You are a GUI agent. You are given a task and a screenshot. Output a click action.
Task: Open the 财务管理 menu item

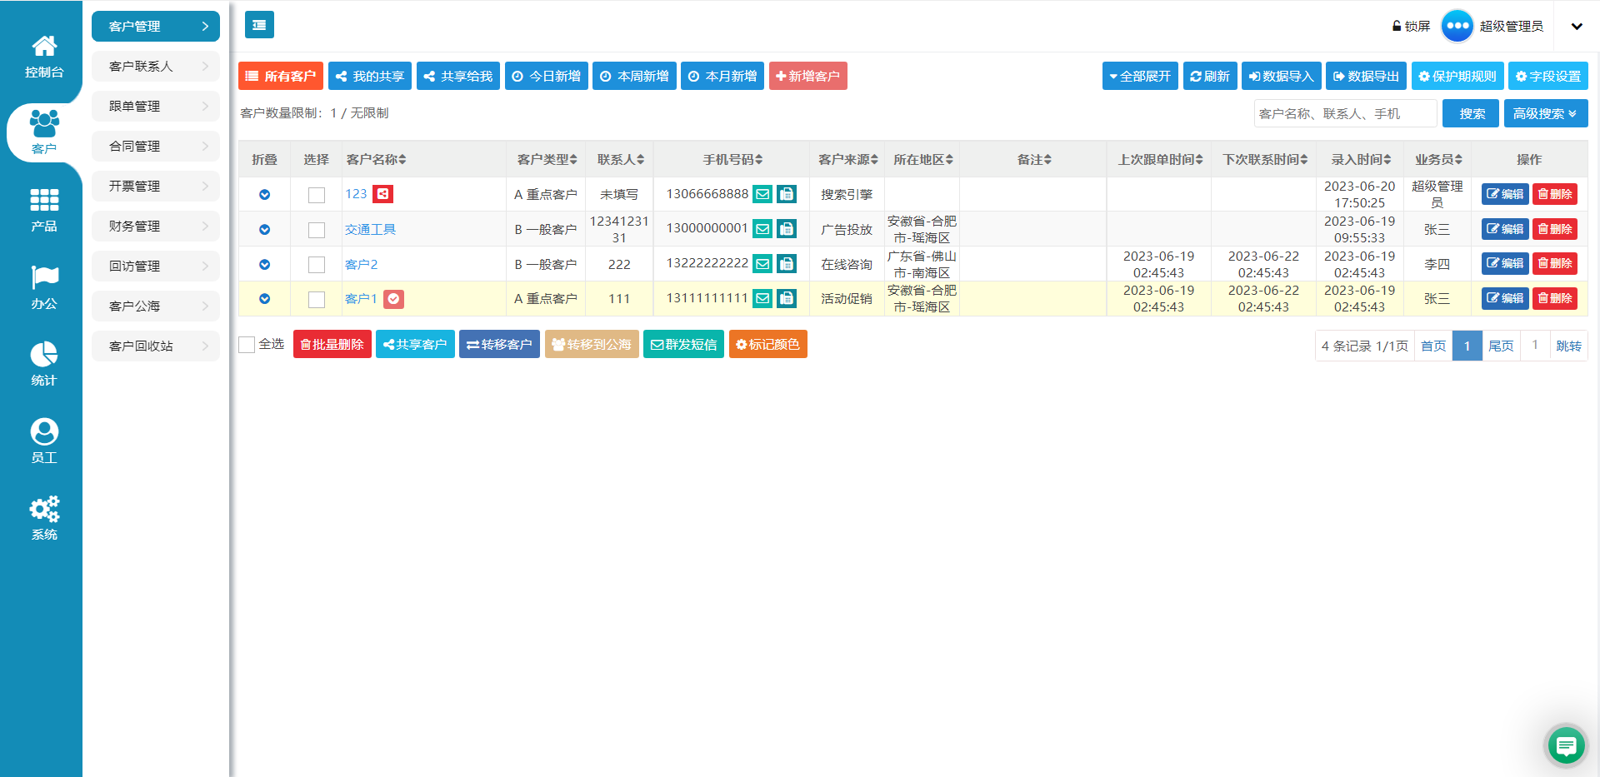click(x=156, y=226)
